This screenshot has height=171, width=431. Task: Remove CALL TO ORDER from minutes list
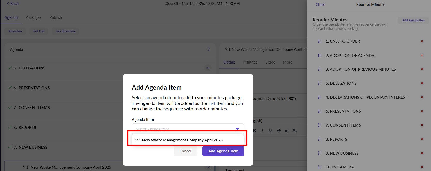point(422,41)
